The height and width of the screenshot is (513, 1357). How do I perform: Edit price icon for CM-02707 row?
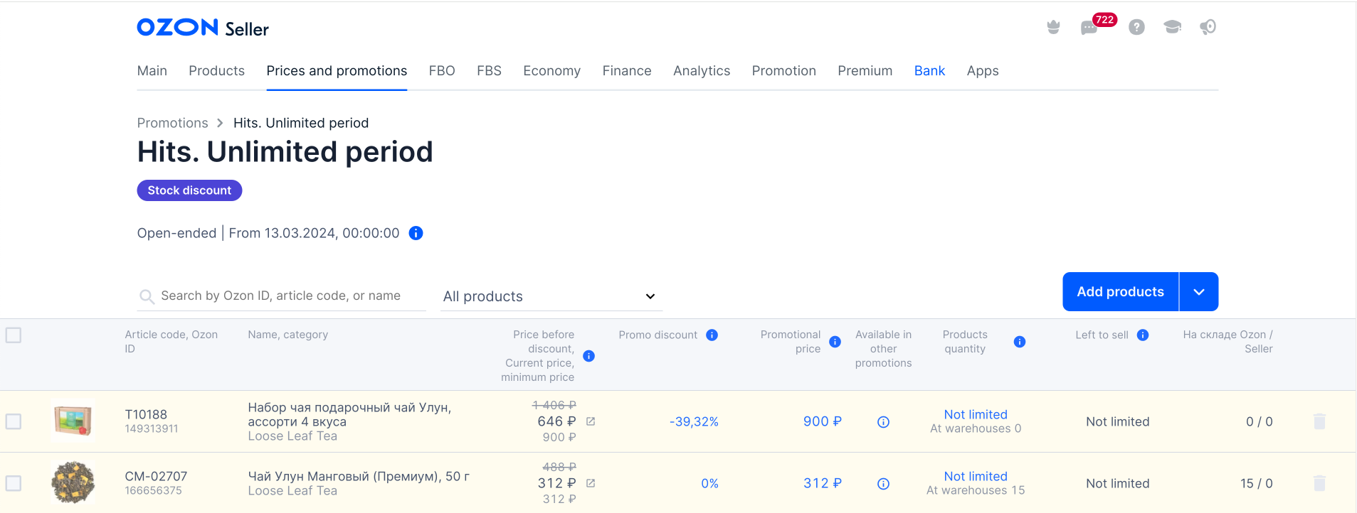point(591,483)
